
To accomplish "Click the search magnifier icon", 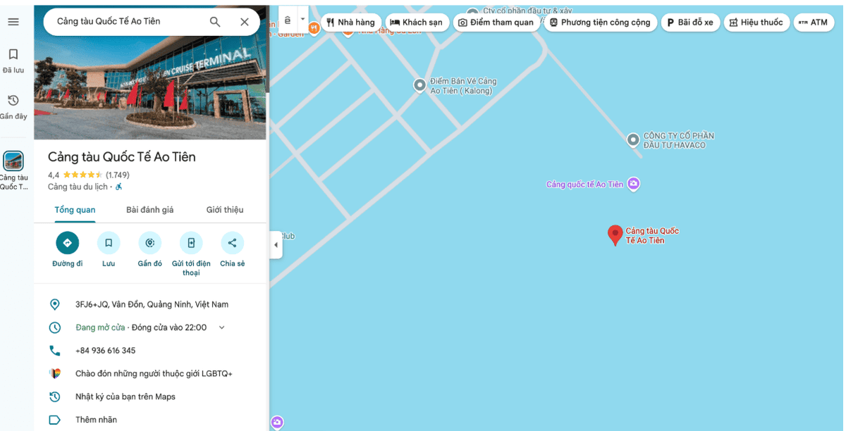I will (215, 22).
